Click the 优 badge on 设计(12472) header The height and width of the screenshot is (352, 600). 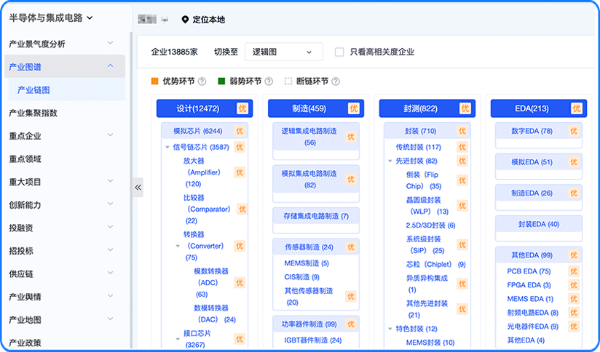[x=242, y=108]
